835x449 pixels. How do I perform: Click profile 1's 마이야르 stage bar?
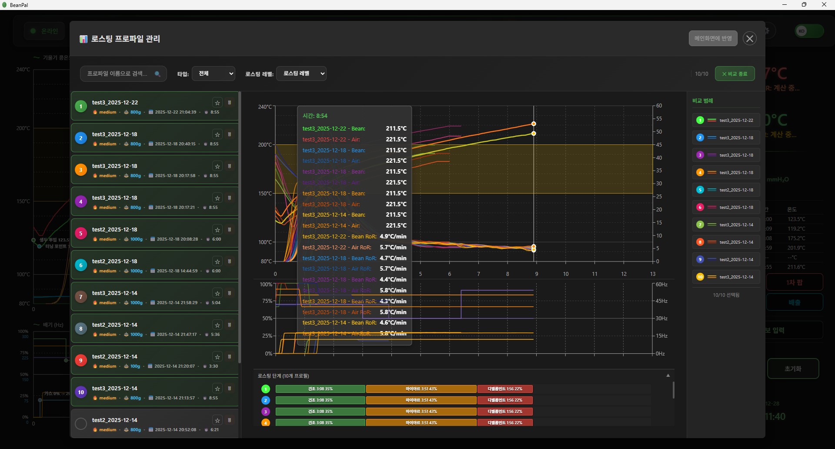pos(421,389)
